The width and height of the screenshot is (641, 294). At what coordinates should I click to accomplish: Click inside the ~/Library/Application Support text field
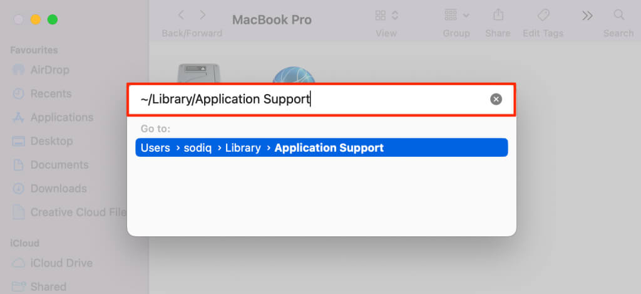[321, 100]
